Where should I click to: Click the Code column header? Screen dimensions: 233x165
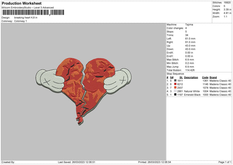pos(205,77)
